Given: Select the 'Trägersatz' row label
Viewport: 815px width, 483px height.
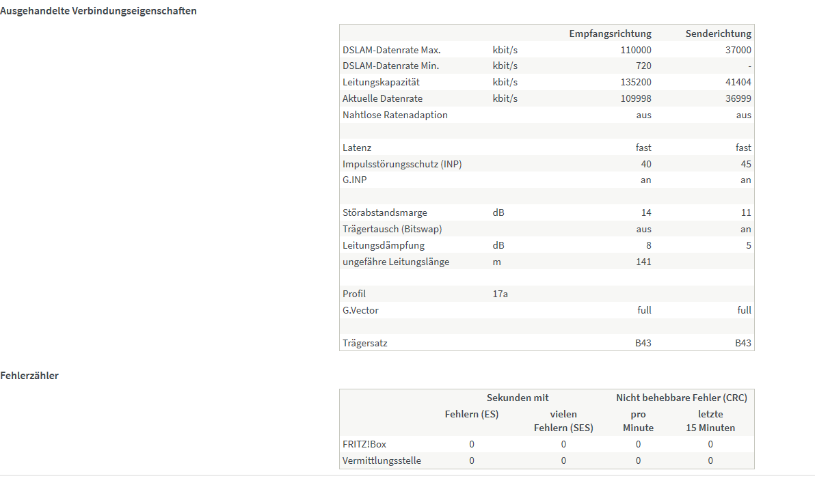Looking at the screenshot, I should click(365, 344).
